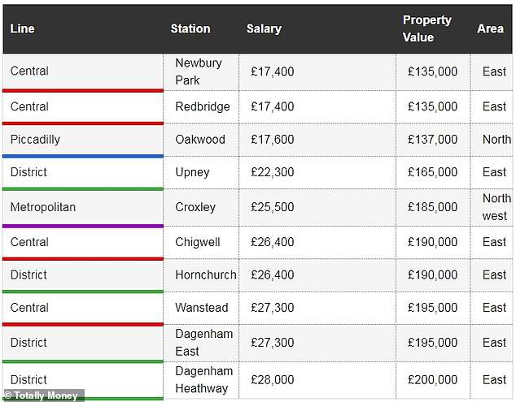Click the Wanstead station cell
The height and width of the screenshot is (402, 516).
point(202,308)
